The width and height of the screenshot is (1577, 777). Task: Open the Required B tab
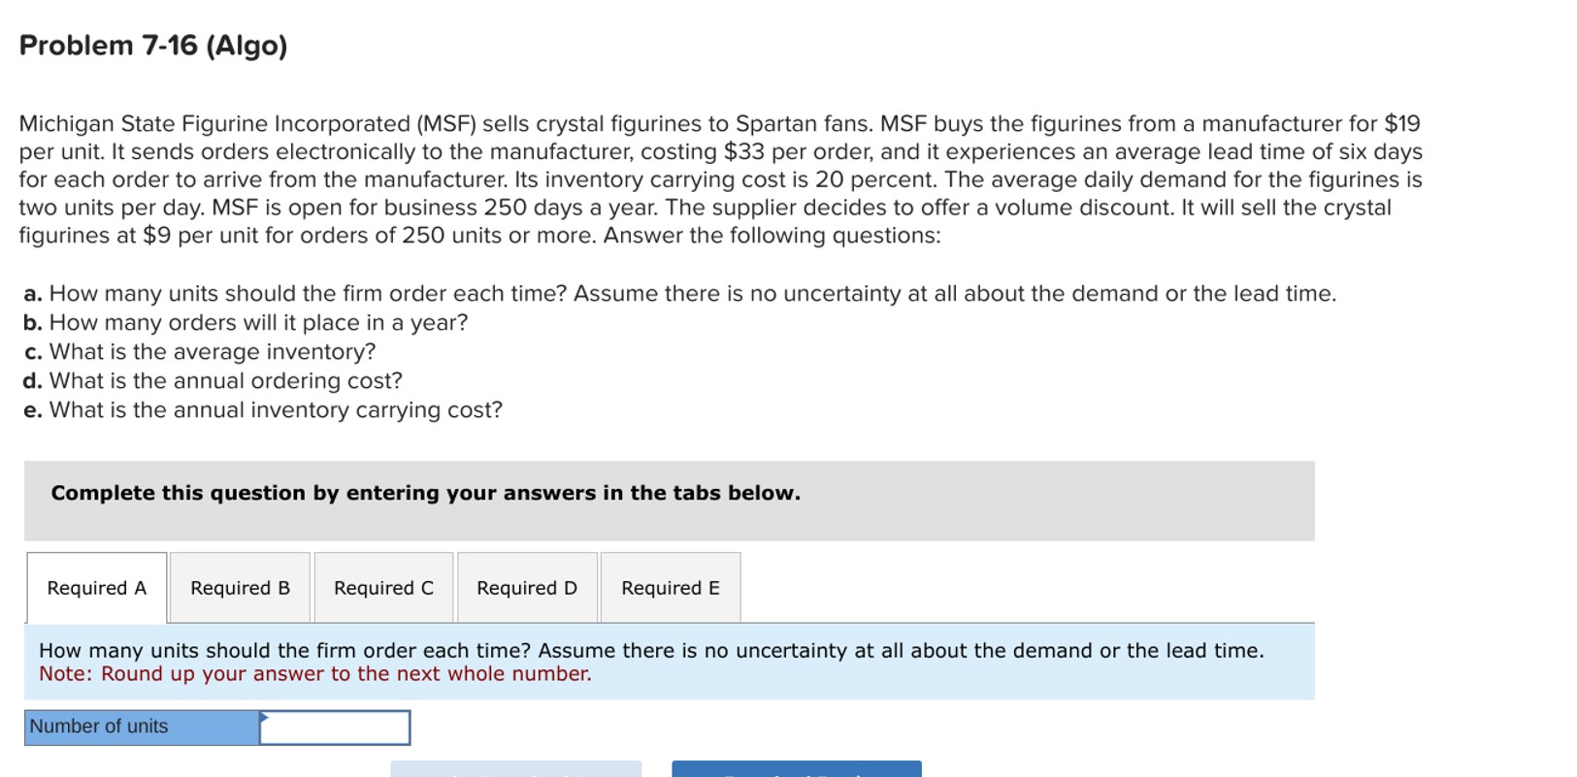239,588
